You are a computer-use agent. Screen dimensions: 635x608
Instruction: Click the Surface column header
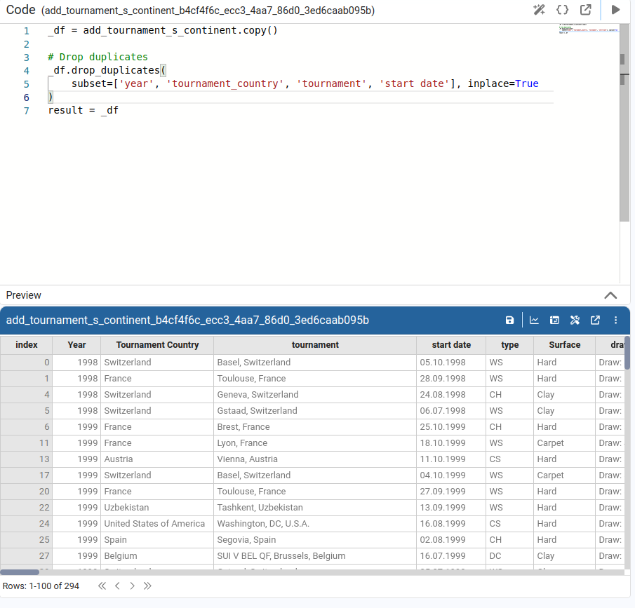click(564, 345)
